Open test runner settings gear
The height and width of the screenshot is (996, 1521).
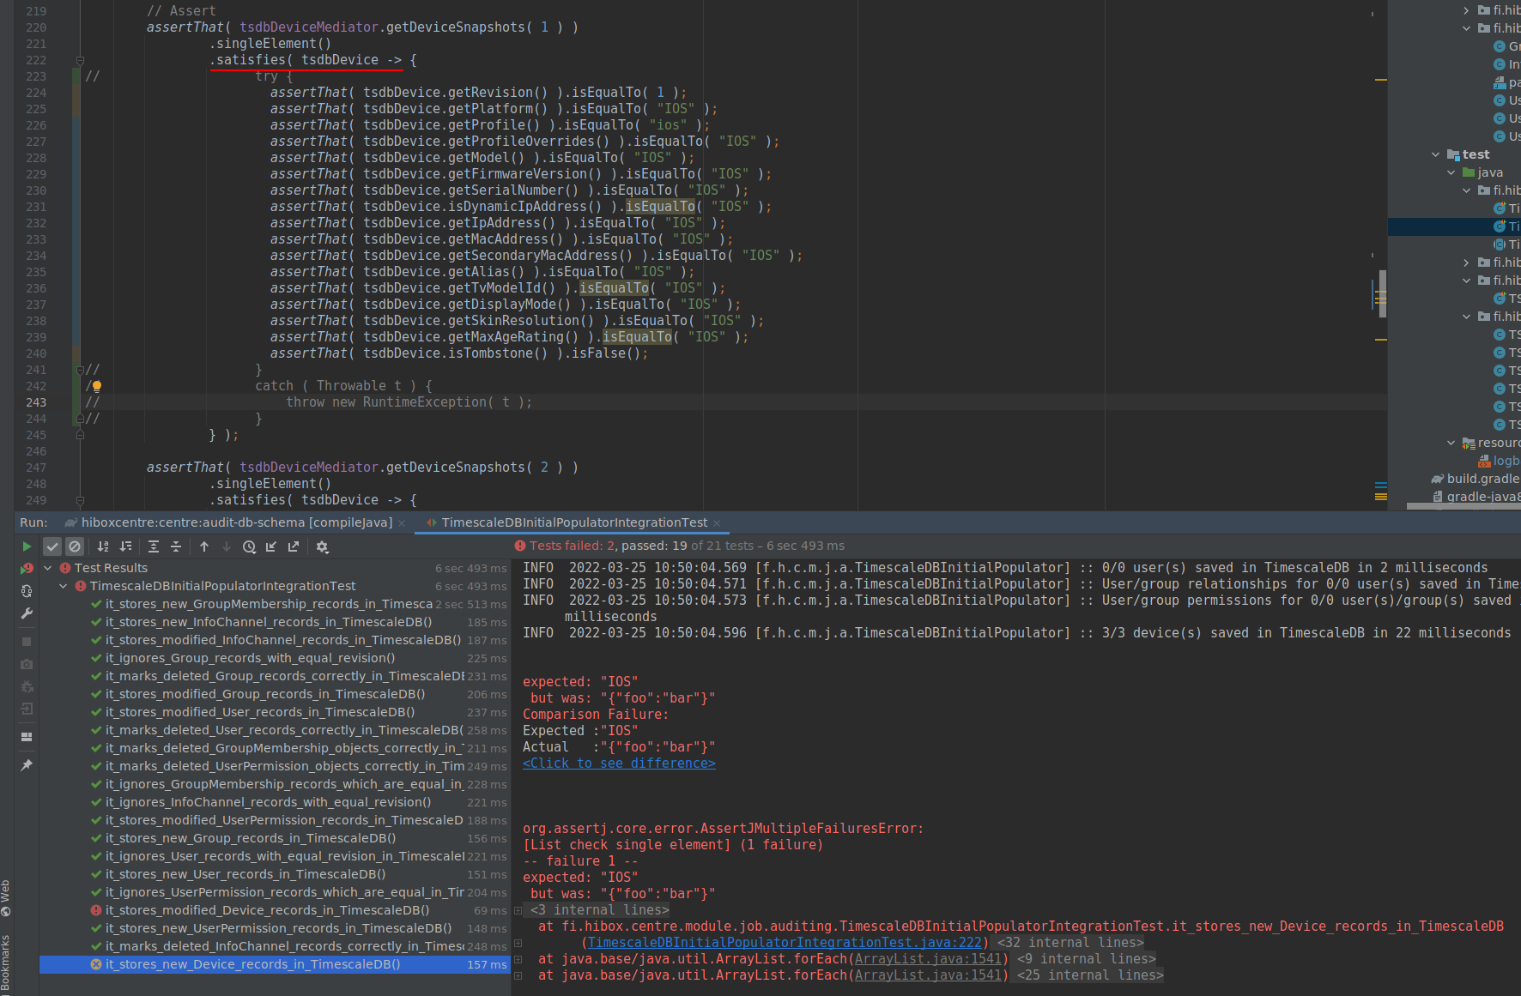tap(323, 546)
